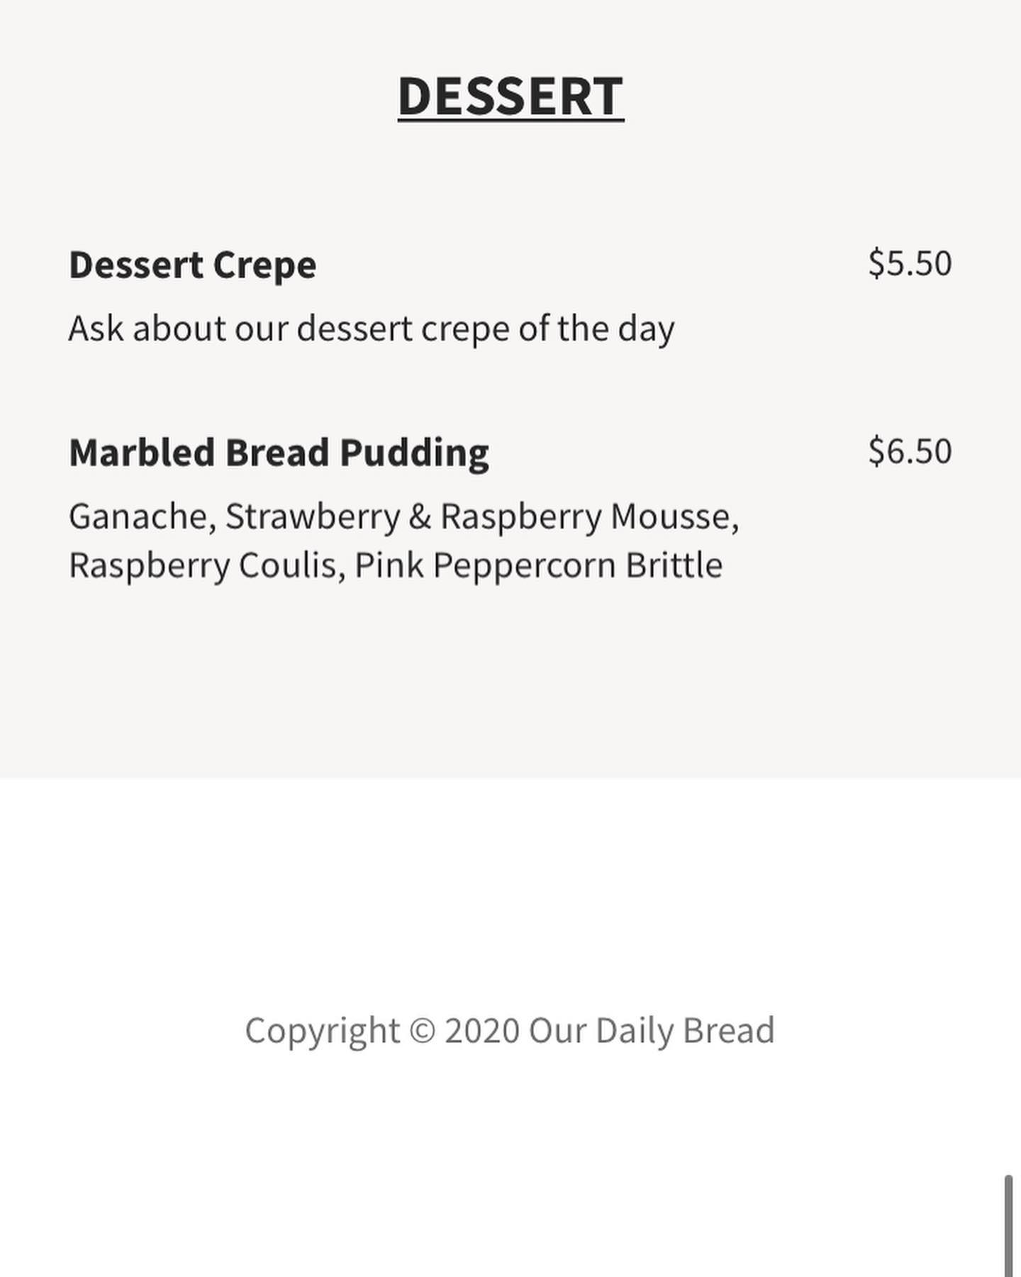Viewport: 1021px width, 1277px height.
Task: Click the word Crepe in bold title
Action: point(264,266)
